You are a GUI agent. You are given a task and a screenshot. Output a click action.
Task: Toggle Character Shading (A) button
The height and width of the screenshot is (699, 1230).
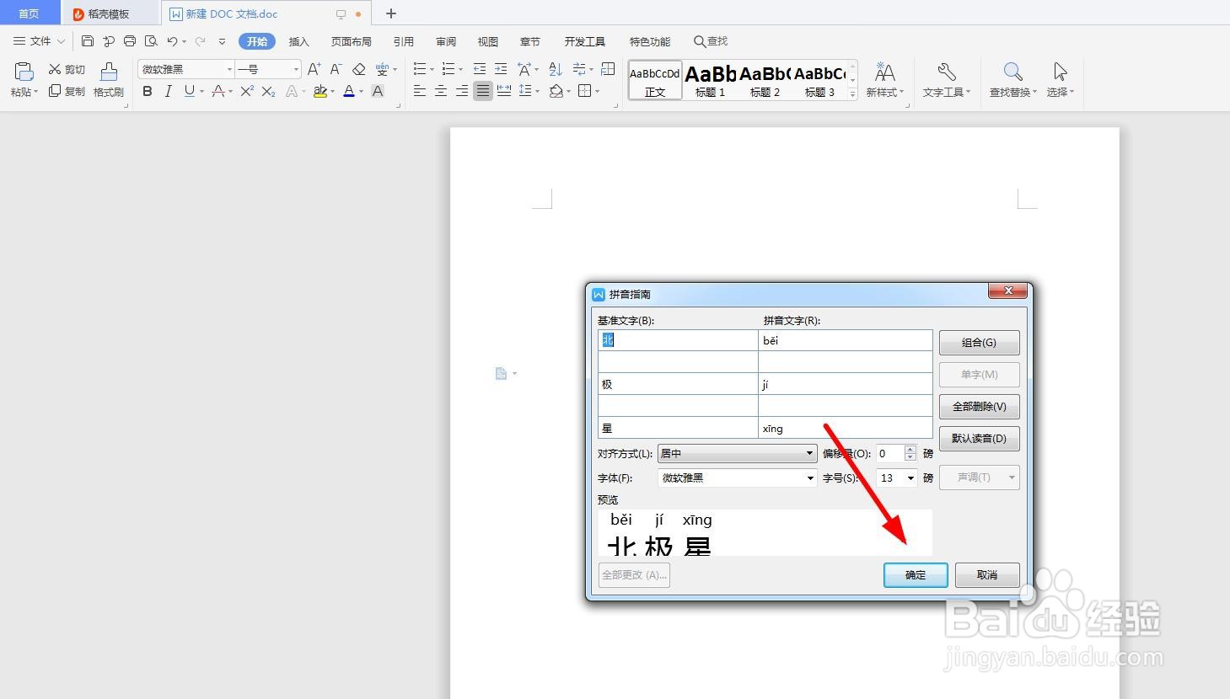pyautogui.click(x=378, y=91)
